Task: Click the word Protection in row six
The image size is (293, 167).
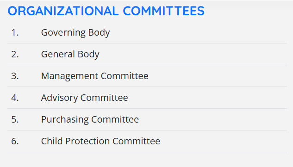Action: pyautogui.click(x=87, y=141)
